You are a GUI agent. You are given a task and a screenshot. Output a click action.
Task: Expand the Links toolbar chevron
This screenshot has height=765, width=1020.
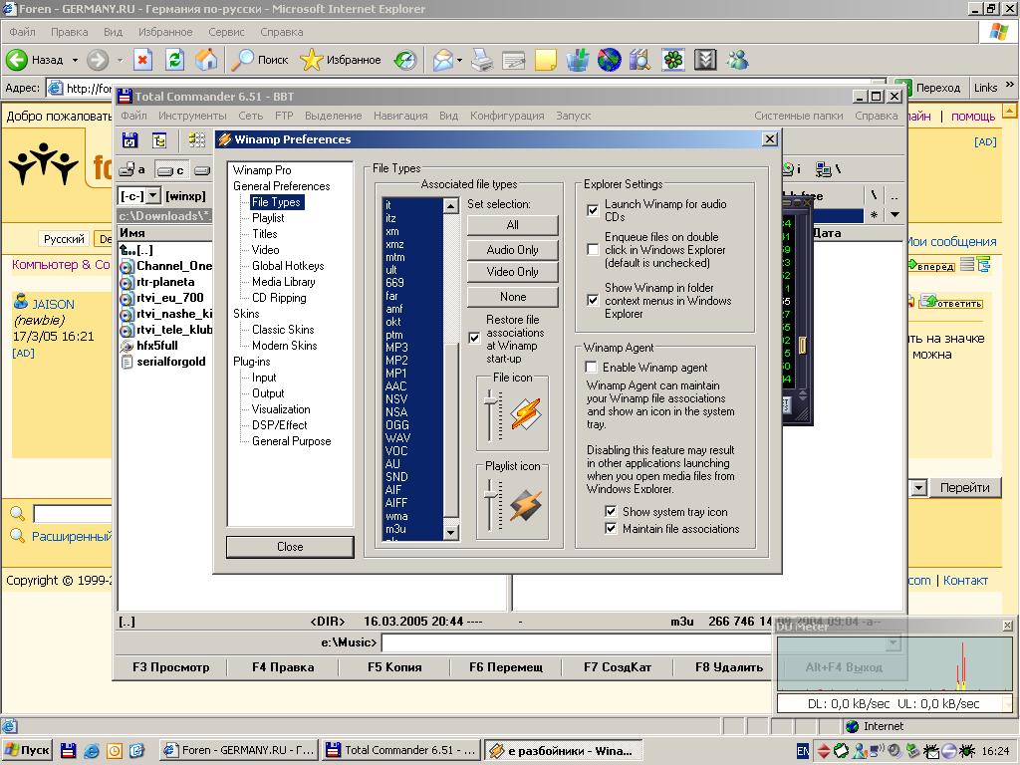(1010, 85)
